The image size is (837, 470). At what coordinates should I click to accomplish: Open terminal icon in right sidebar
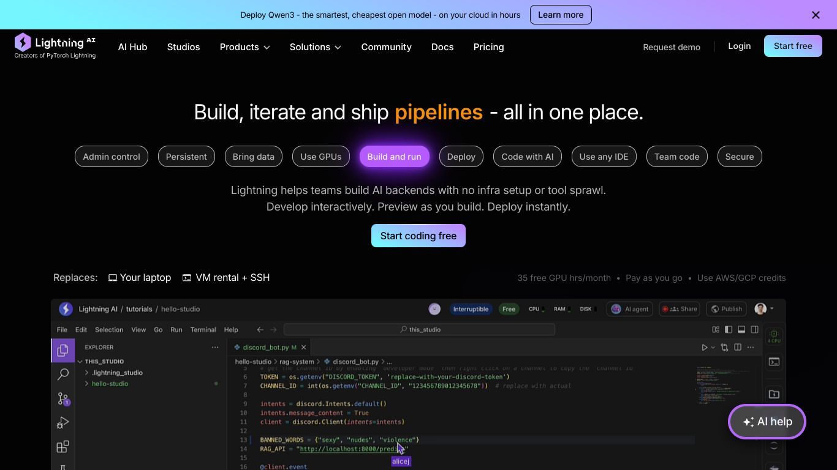click(x=774, y=362)
